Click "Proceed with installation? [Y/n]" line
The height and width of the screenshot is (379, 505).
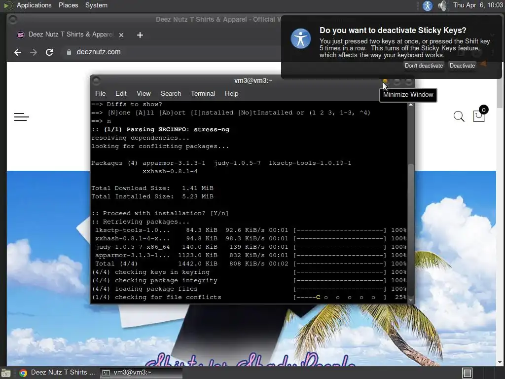pyautogui.click(x=160, y=213)
